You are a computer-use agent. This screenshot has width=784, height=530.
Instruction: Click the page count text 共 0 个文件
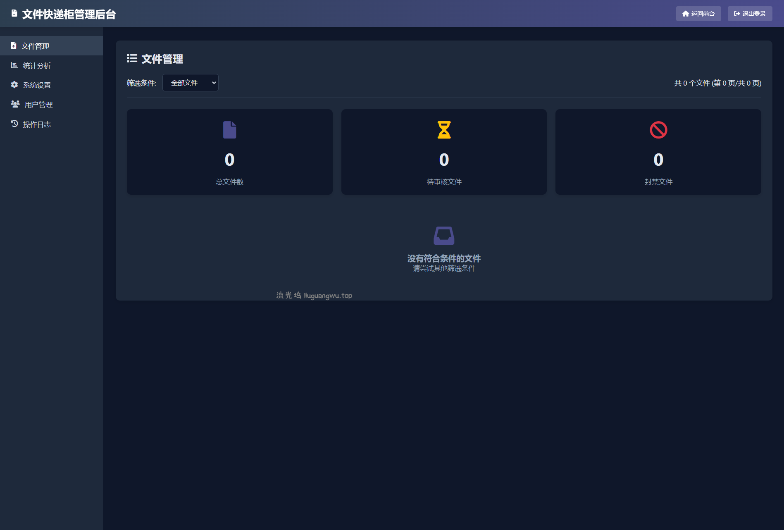coord(717,83)
